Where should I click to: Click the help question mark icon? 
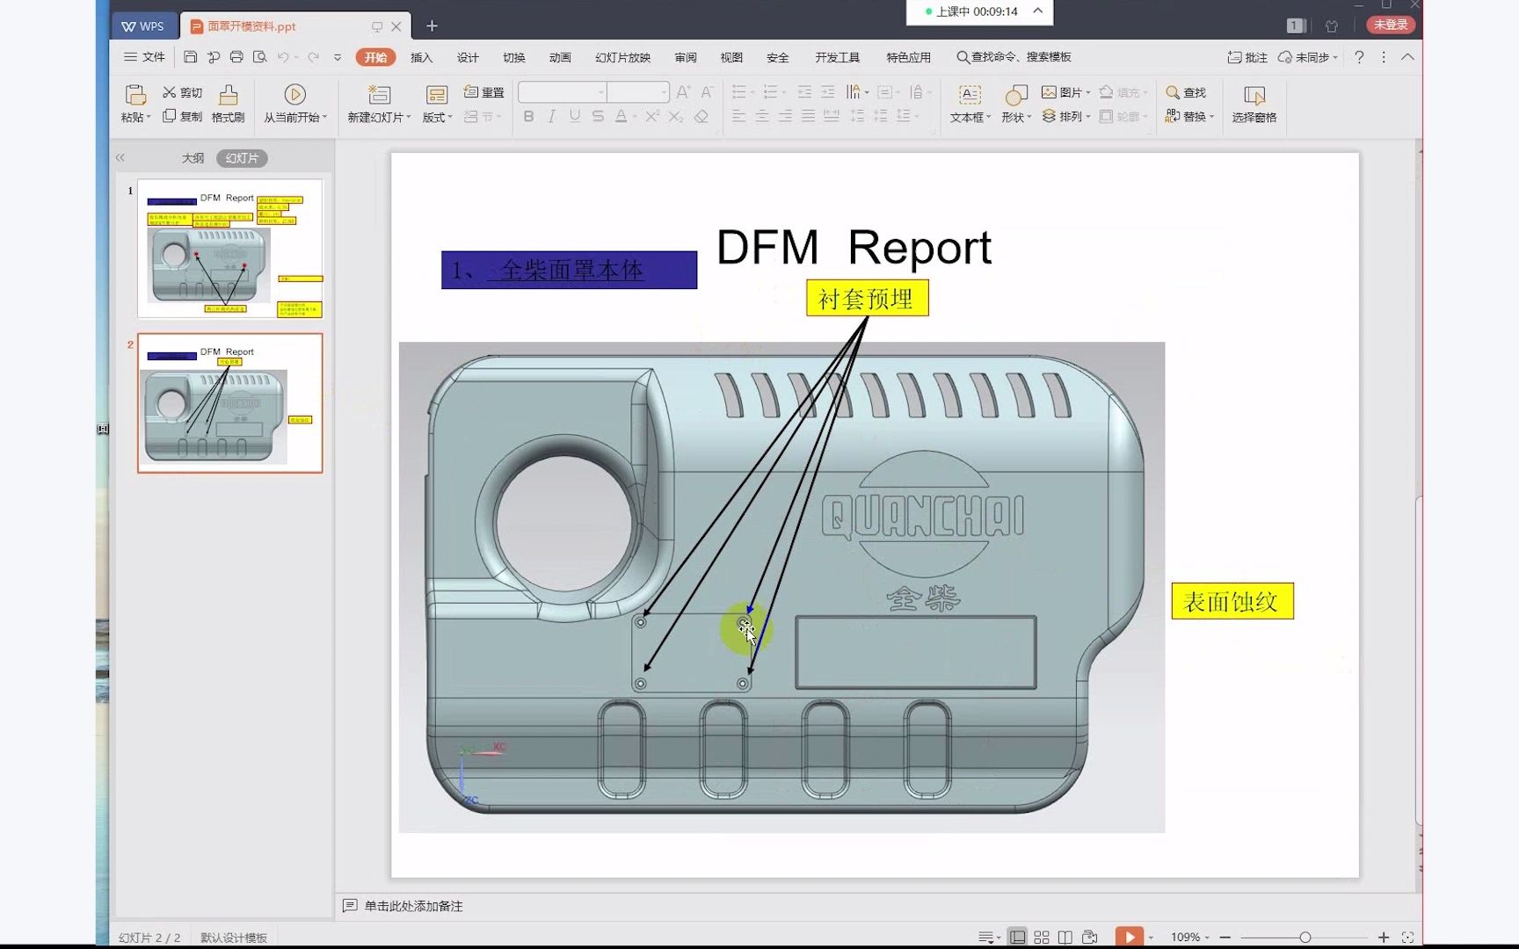[x=1359, y=57]
